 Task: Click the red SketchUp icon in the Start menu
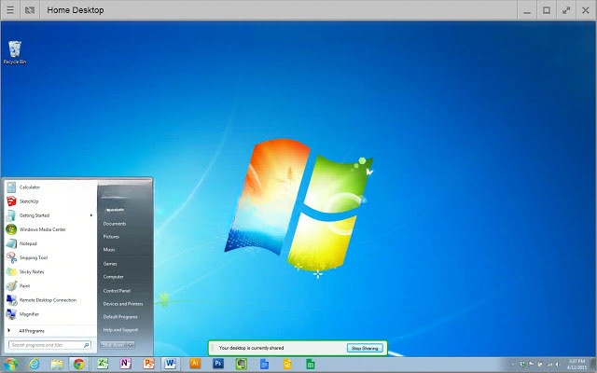[11, 201]
